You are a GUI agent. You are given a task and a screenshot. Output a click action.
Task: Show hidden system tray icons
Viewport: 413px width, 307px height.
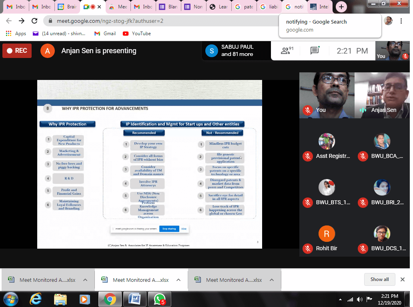click(340, 299)
